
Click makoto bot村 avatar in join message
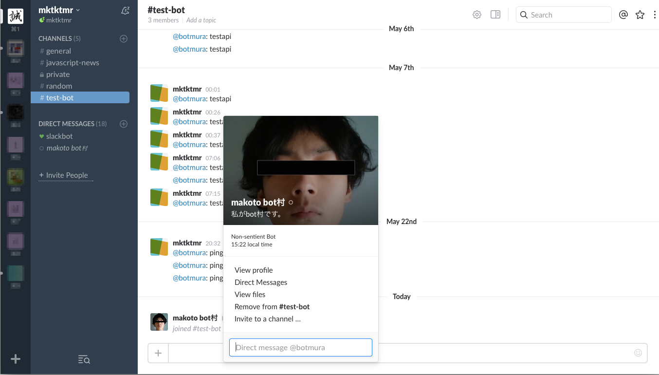click(159, 322)
